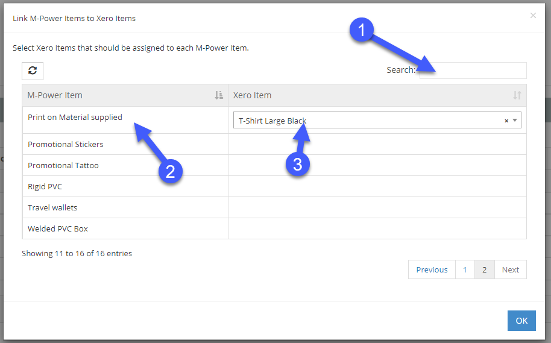Click the Travel wallets item row
Viewport: 551px width, 343px height.
coord(274,207)
